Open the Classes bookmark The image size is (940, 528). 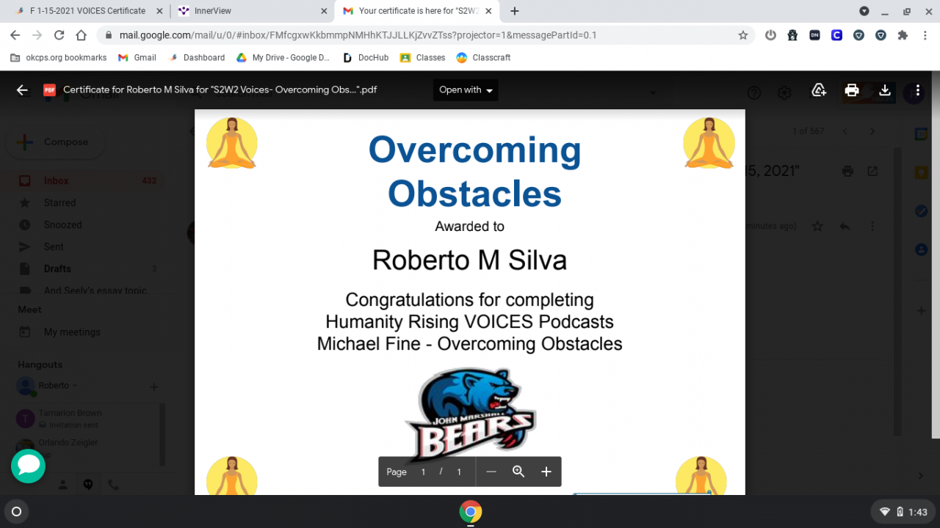pyautogui.click(x=423, y=57)
